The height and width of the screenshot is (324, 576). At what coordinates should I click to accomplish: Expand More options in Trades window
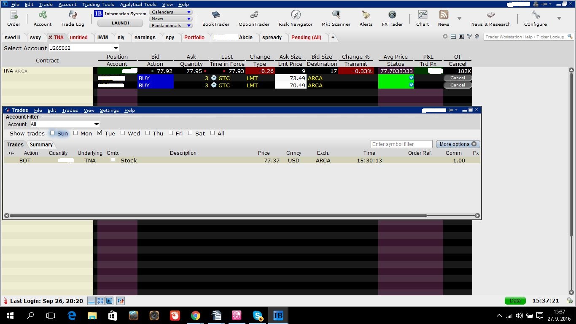click(x=458, y=144)
